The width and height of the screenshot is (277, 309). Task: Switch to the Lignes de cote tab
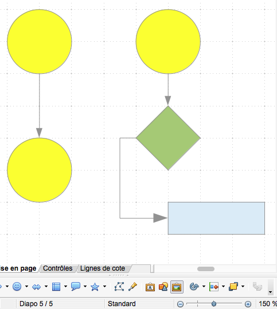coord(103,268)
